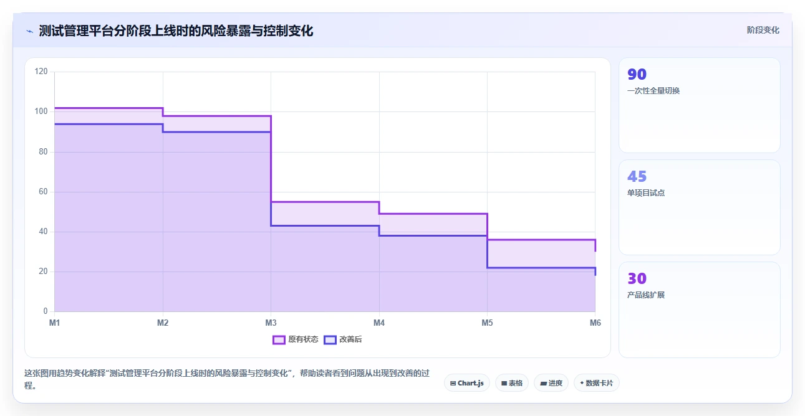The image size is (805, 416).
Task: Click the value 30 in third card
Action: (637, 279)
